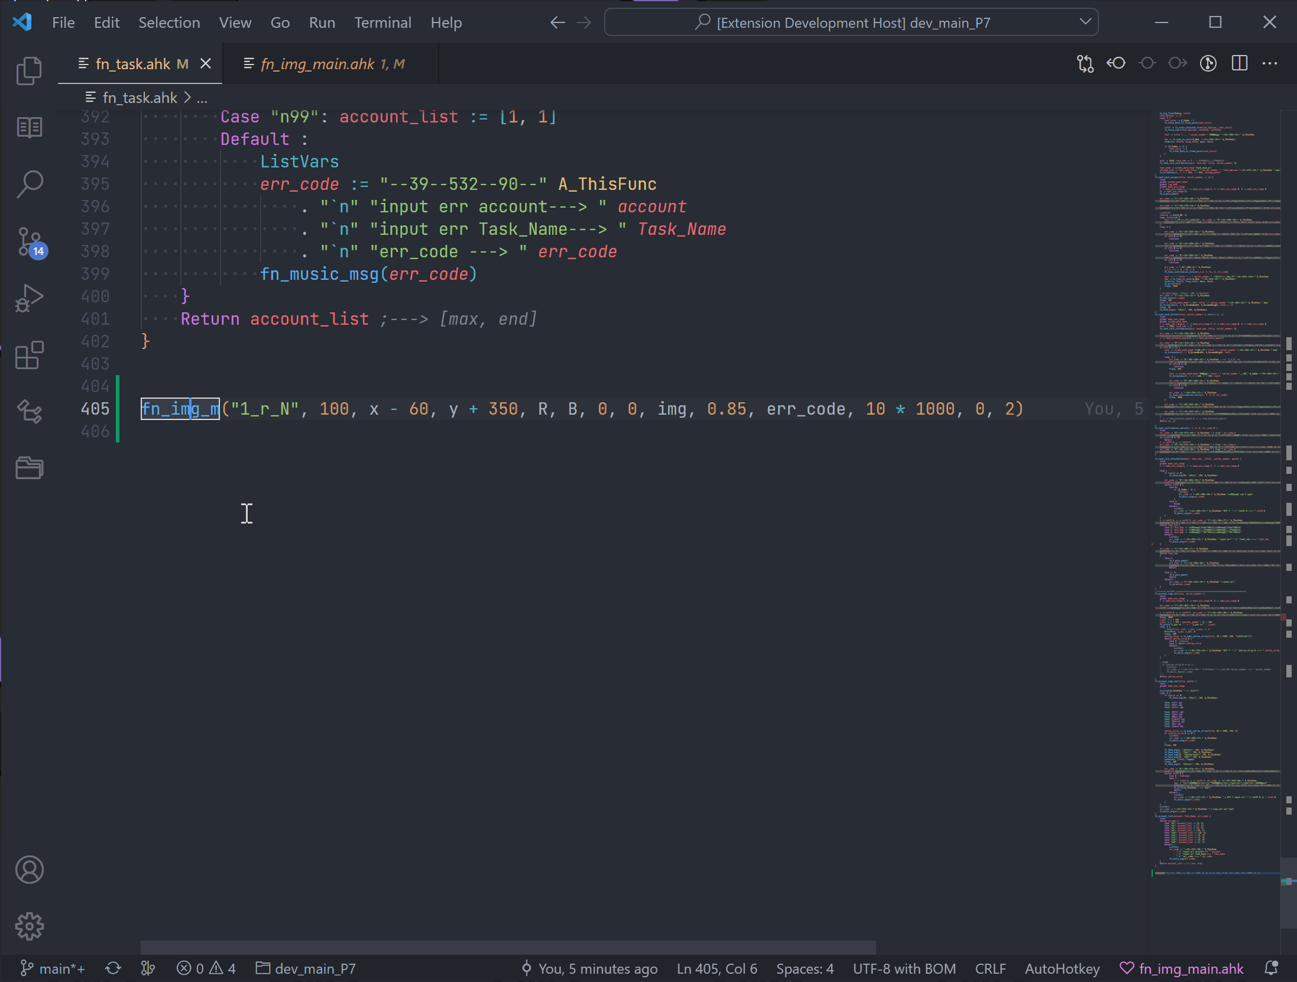Expand breadcrumb ellipsis after fn_task.ahk
The image size is (1297, 982).
[202, 98]
